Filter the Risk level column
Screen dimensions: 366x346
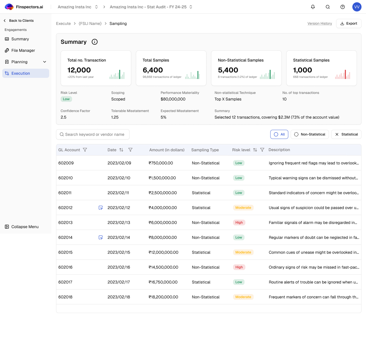point(262,150)
